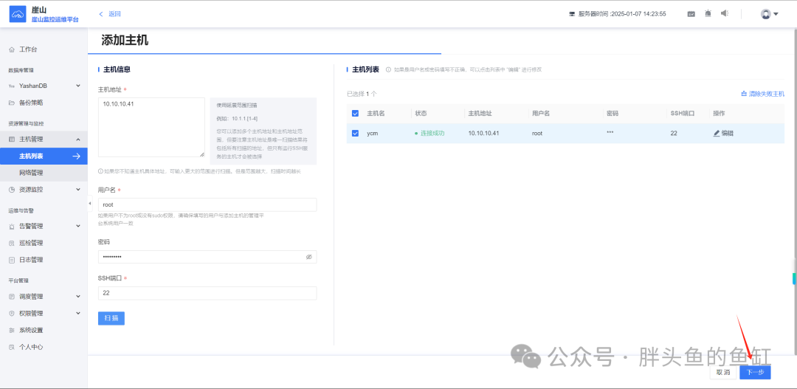
Task: Click the icon beside 主机管理
Action: (x=12, y=140)
